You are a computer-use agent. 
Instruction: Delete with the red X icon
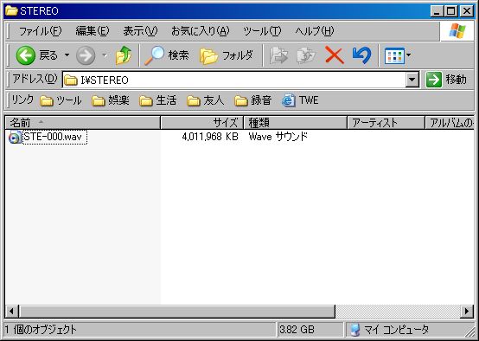coord(335,55)
